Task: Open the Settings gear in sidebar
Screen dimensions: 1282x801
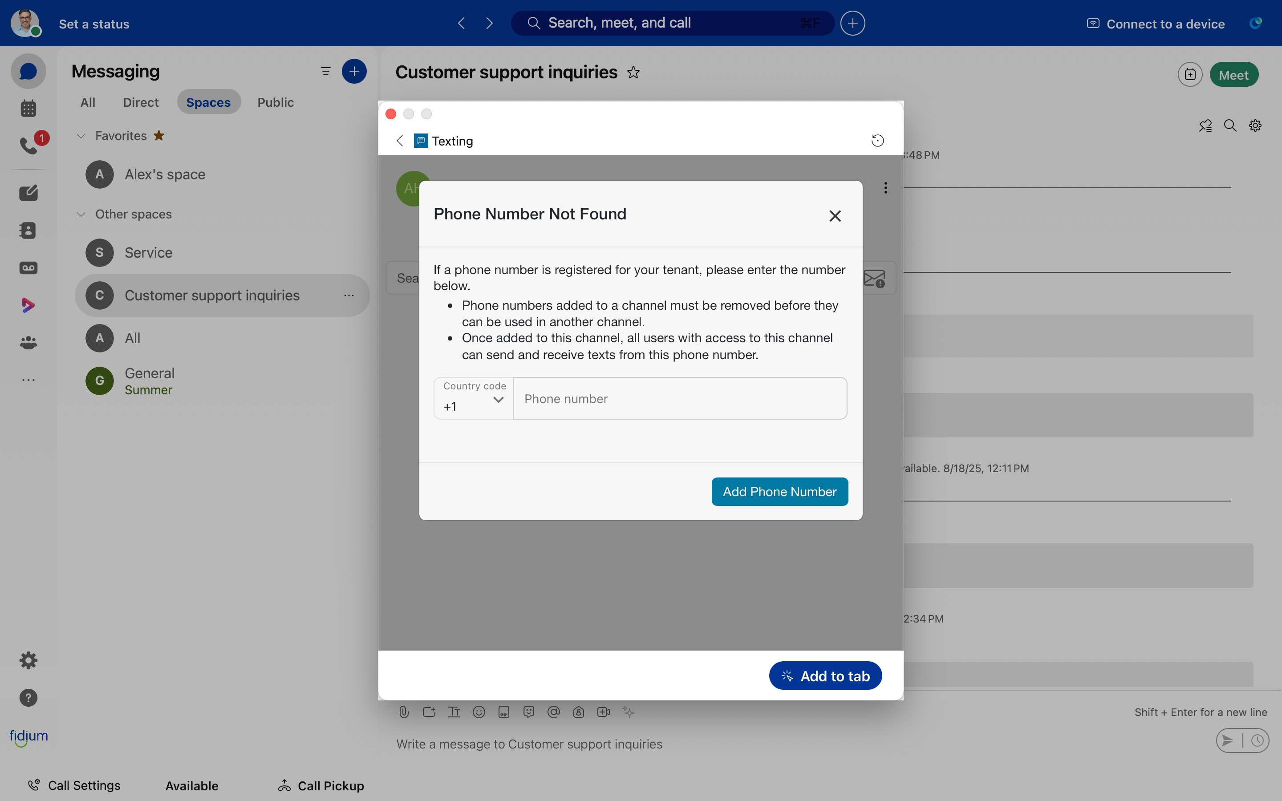Action: click(x=28, y=660)
